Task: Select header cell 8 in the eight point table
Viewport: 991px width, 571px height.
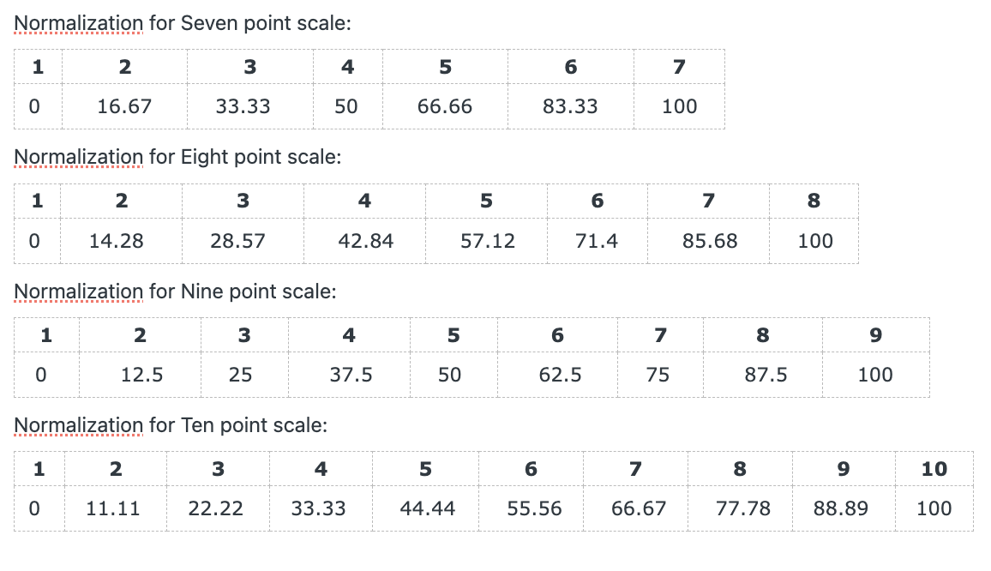Action: (x=814, y=201)
